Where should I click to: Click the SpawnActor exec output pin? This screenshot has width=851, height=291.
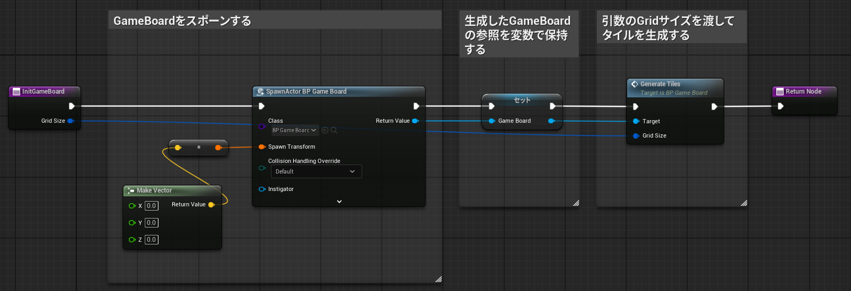pos(416,106)
